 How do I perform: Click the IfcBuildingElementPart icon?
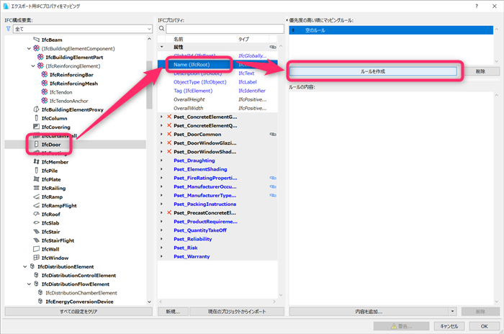tap(40, 57)
